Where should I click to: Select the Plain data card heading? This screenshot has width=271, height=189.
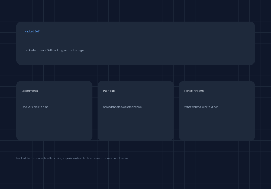click(109, 91)
